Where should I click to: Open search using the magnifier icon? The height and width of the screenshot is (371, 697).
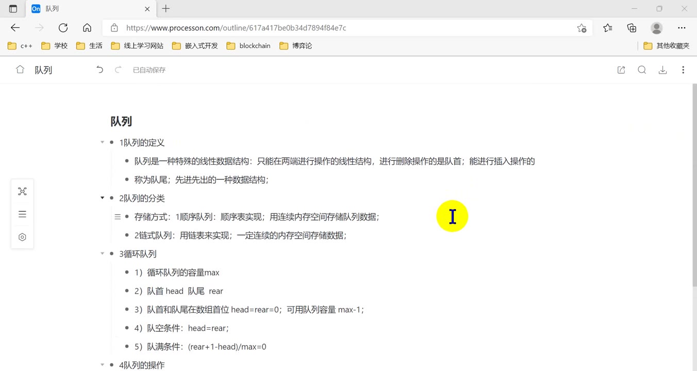[642, 70]
